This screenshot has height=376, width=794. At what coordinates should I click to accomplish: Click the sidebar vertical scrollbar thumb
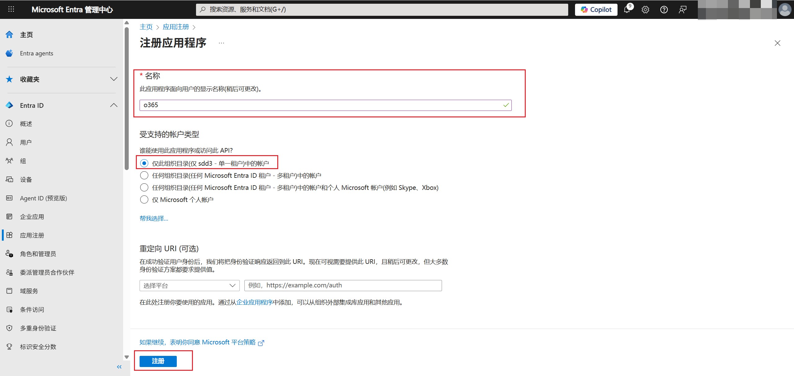coord(127,98)
